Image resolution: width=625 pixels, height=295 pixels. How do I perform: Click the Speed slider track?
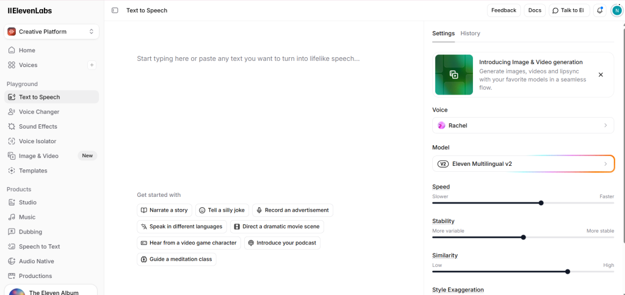488,203
